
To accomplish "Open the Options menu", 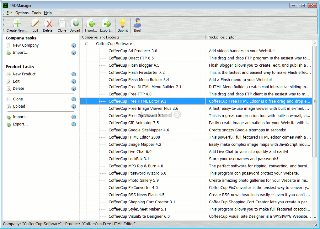I will click(22, 13).
